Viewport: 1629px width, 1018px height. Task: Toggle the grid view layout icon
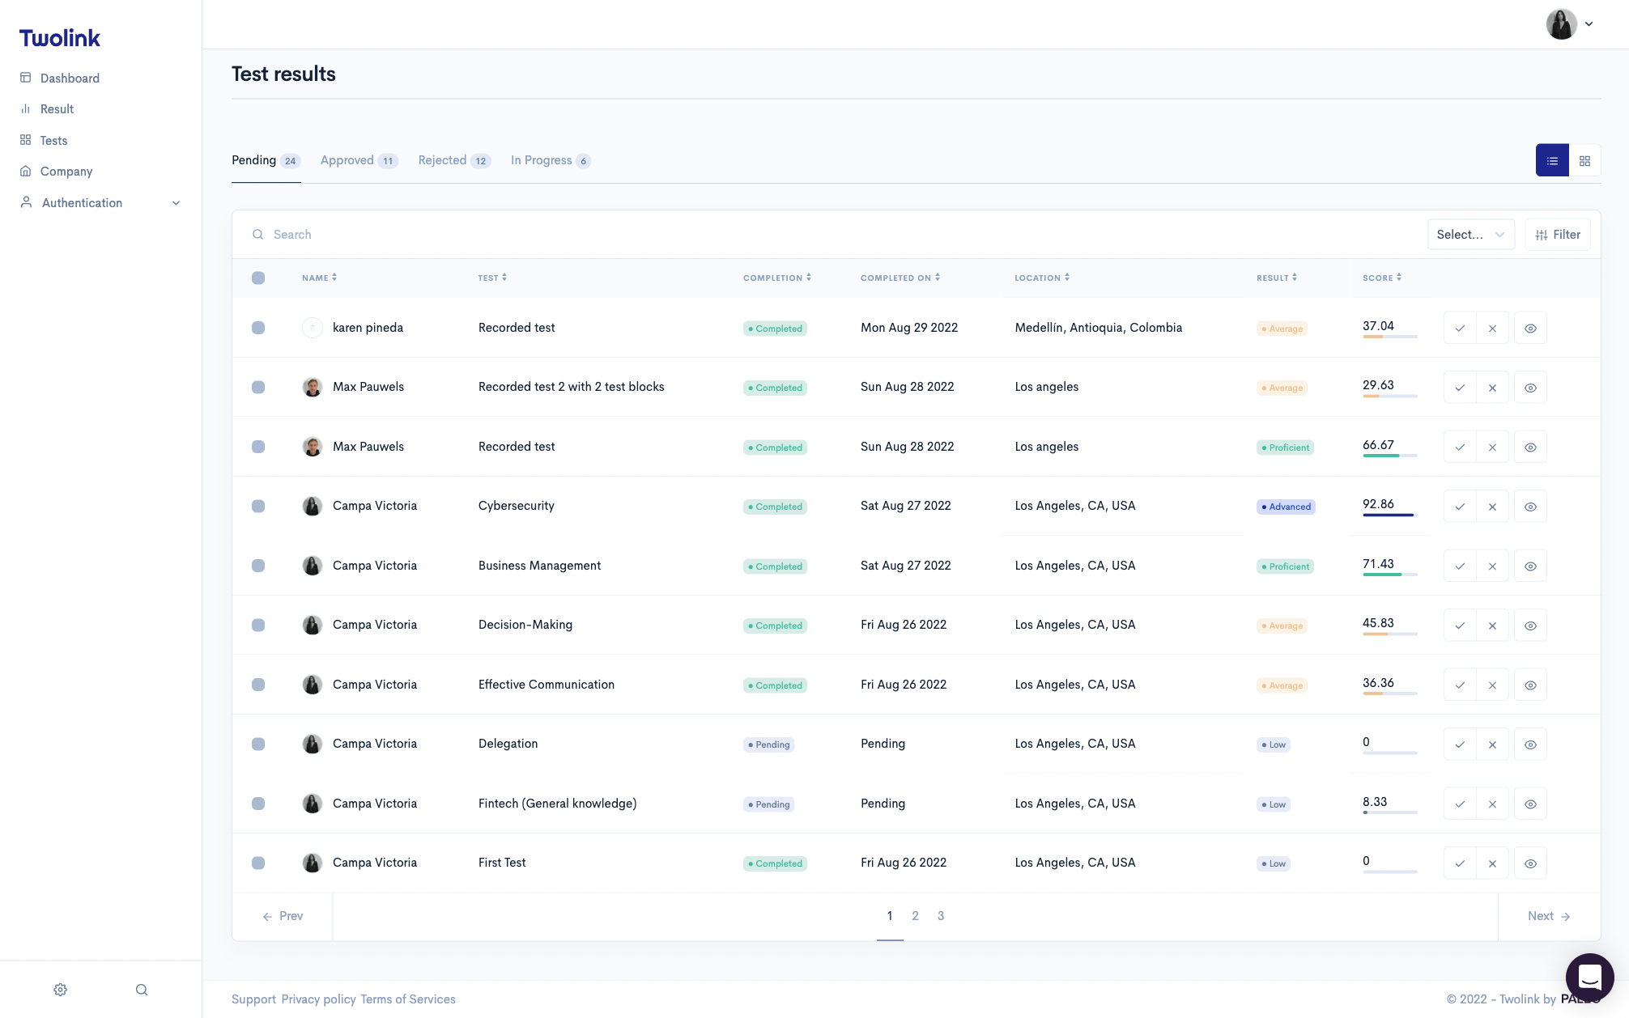[x=1584, y=159]
